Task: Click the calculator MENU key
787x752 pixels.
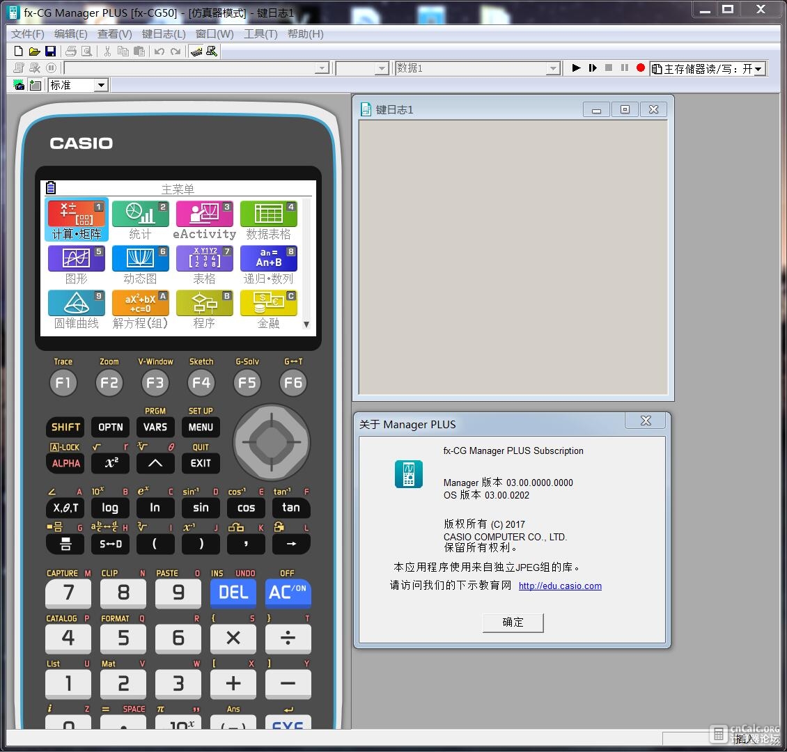Action: point(201,427)
